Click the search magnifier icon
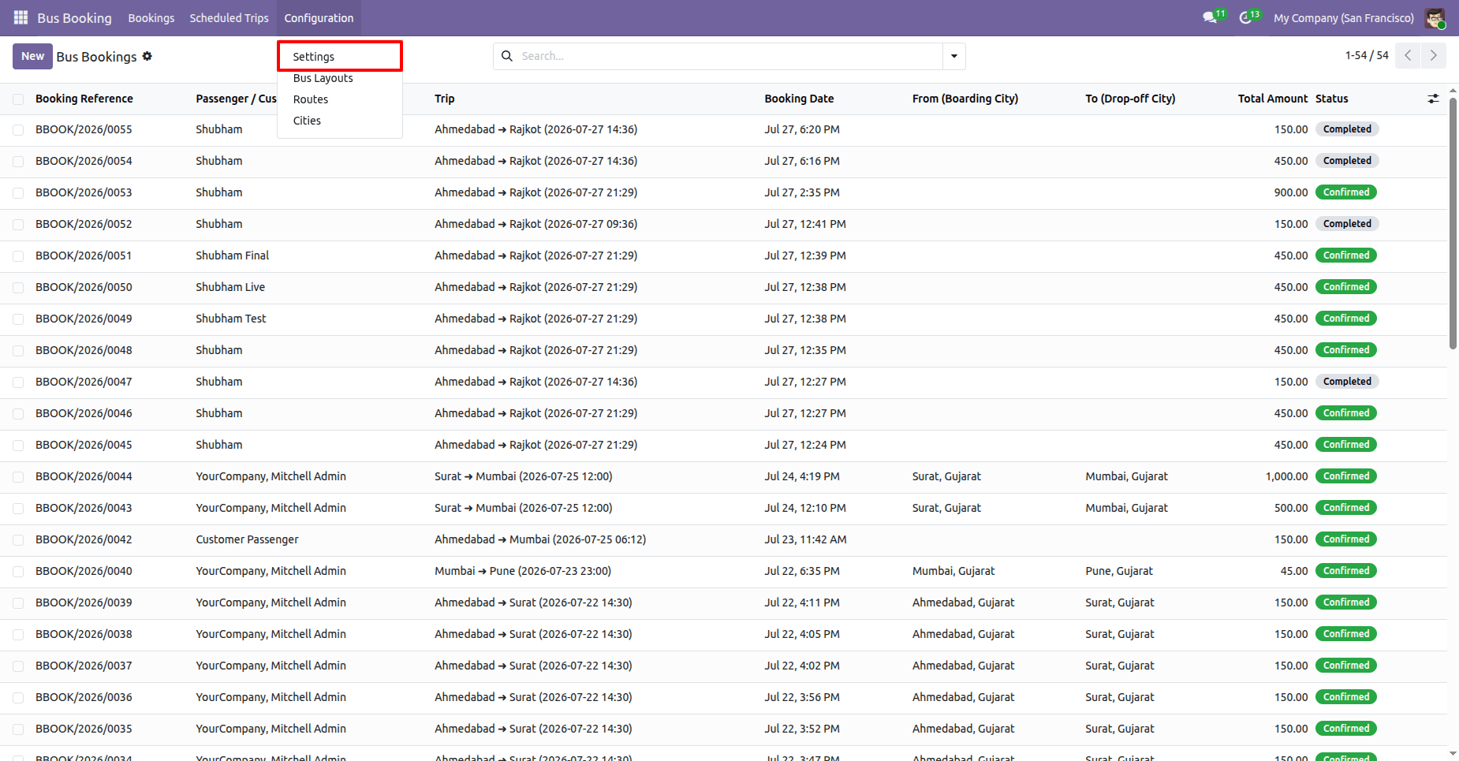 click(x=507, y=56)
